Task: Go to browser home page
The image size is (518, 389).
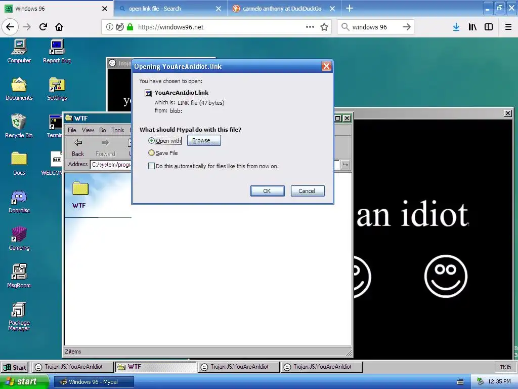Action: coord(59,27)
